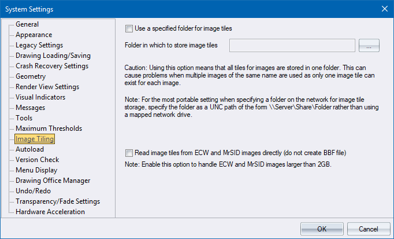Select Appearance in the settings tree
Viewport: 394px width, 239px height.
click(x=34, y=35)
